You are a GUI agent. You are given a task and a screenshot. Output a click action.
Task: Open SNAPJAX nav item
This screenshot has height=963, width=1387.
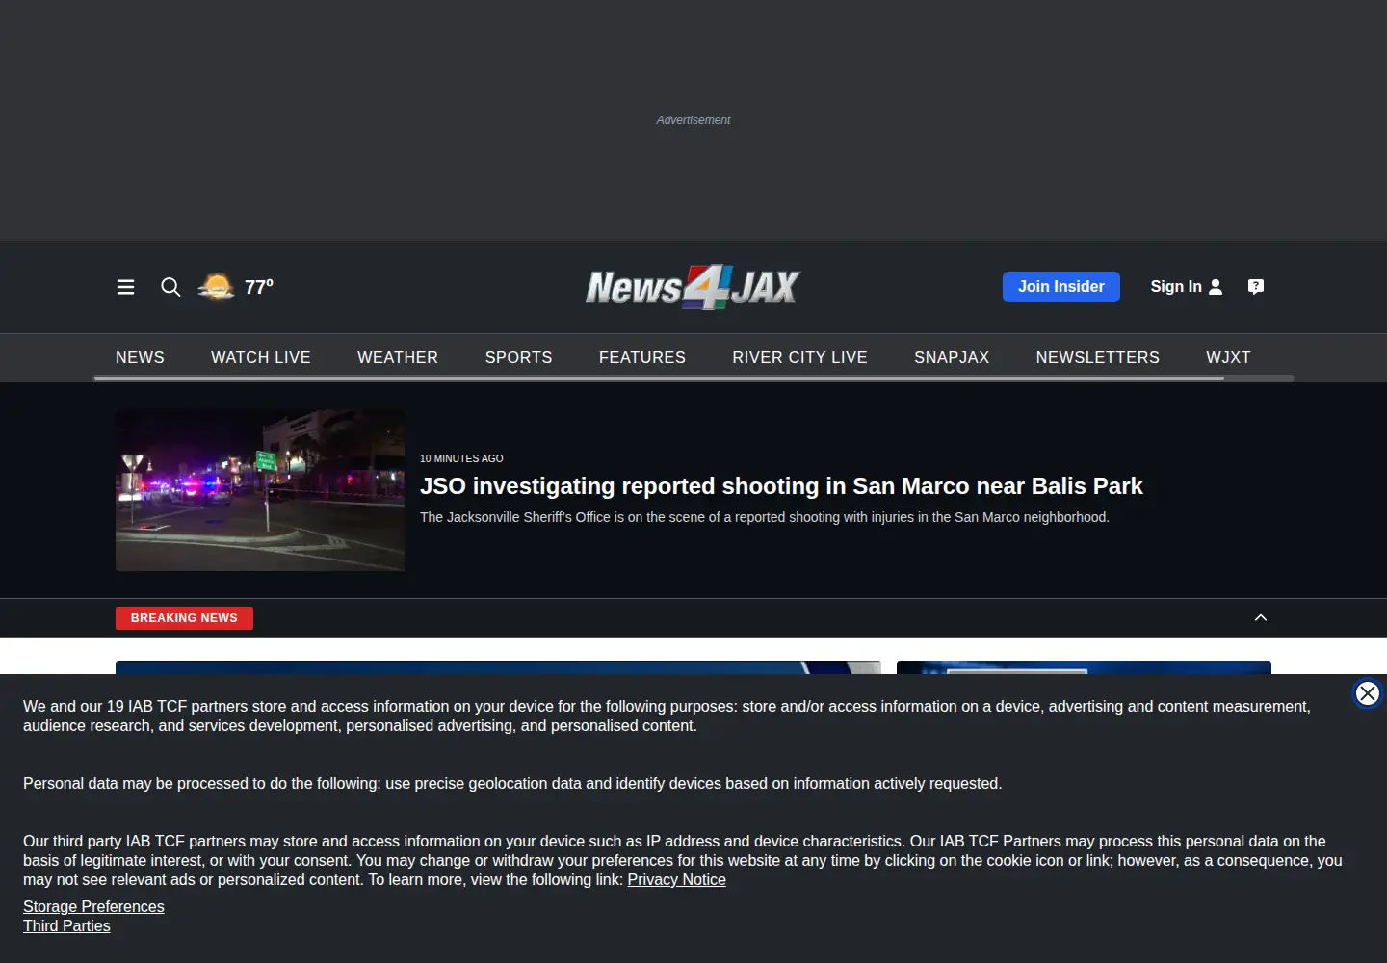point(952,357)
